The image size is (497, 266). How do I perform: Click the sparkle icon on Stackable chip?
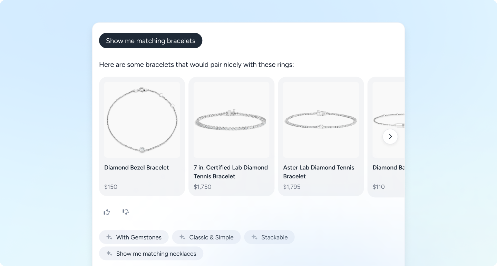click(x=254, y=237)
